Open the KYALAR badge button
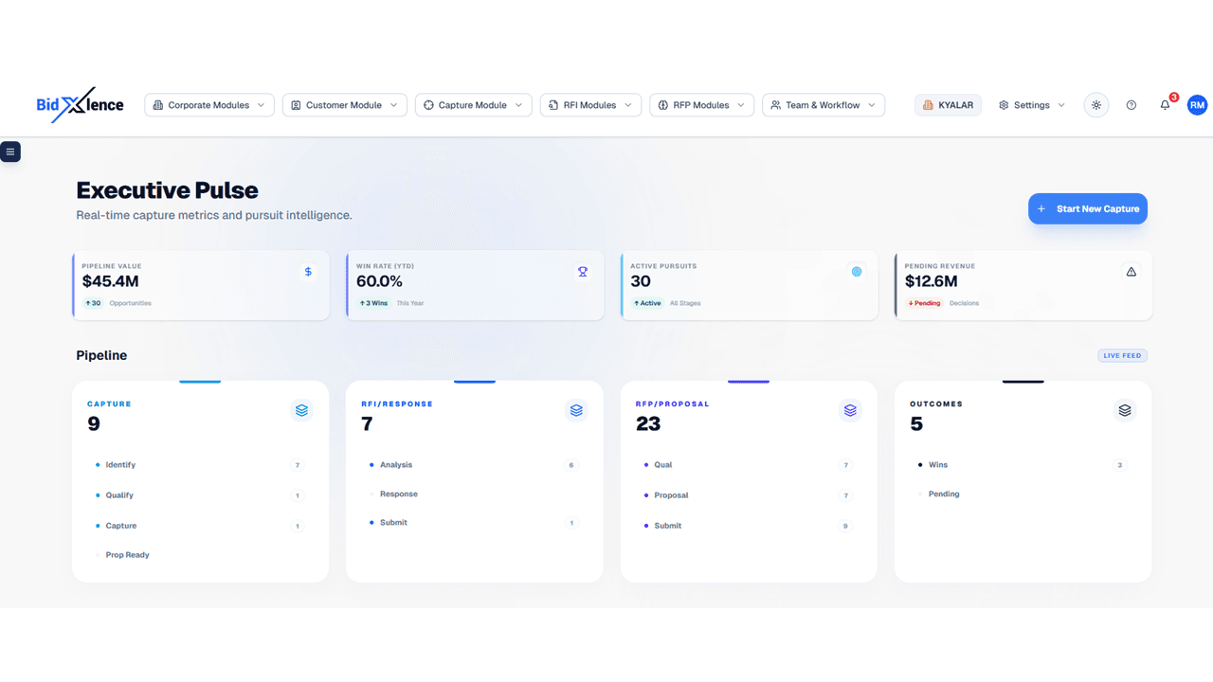Screen dimensions: 1213x682 948,105
